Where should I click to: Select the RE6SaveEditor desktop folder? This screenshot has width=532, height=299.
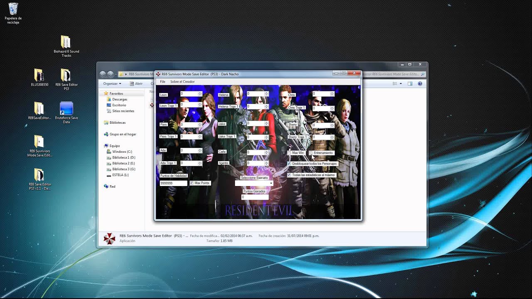[x=39, y=111]
